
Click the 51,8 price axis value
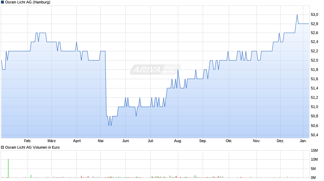tap(314, 70)
